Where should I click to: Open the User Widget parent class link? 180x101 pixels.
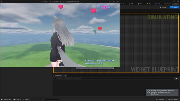[175, 4]
